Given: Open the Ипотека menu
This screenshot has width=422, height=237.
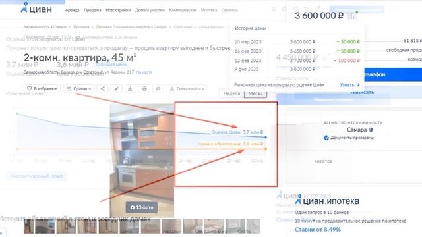Looking at the screenshot, I should 209,10.
